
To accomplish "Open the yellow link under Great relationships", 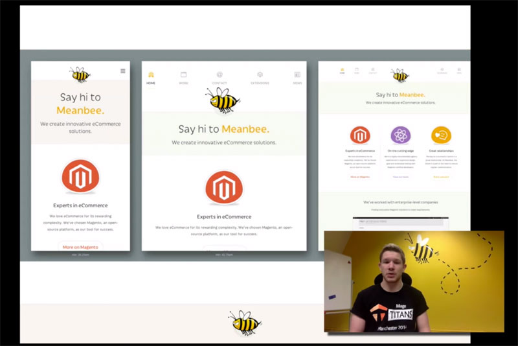I will tap(441, 177).
